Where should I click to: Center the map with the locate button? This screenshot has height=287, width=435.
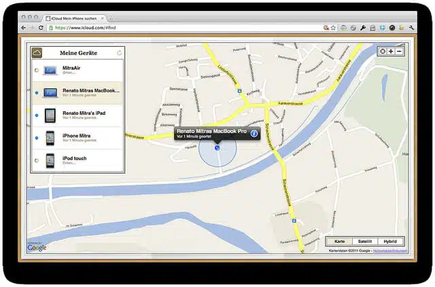click(383, 52)
